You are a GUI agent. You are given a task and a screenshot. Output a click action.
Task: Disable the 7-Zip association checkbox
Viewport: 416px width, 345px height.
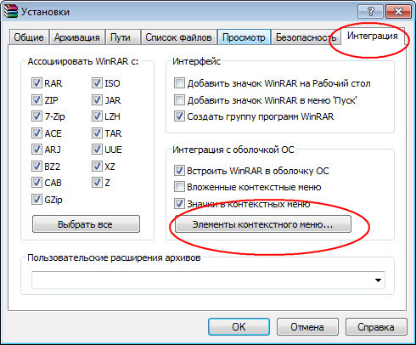(37, 116)
